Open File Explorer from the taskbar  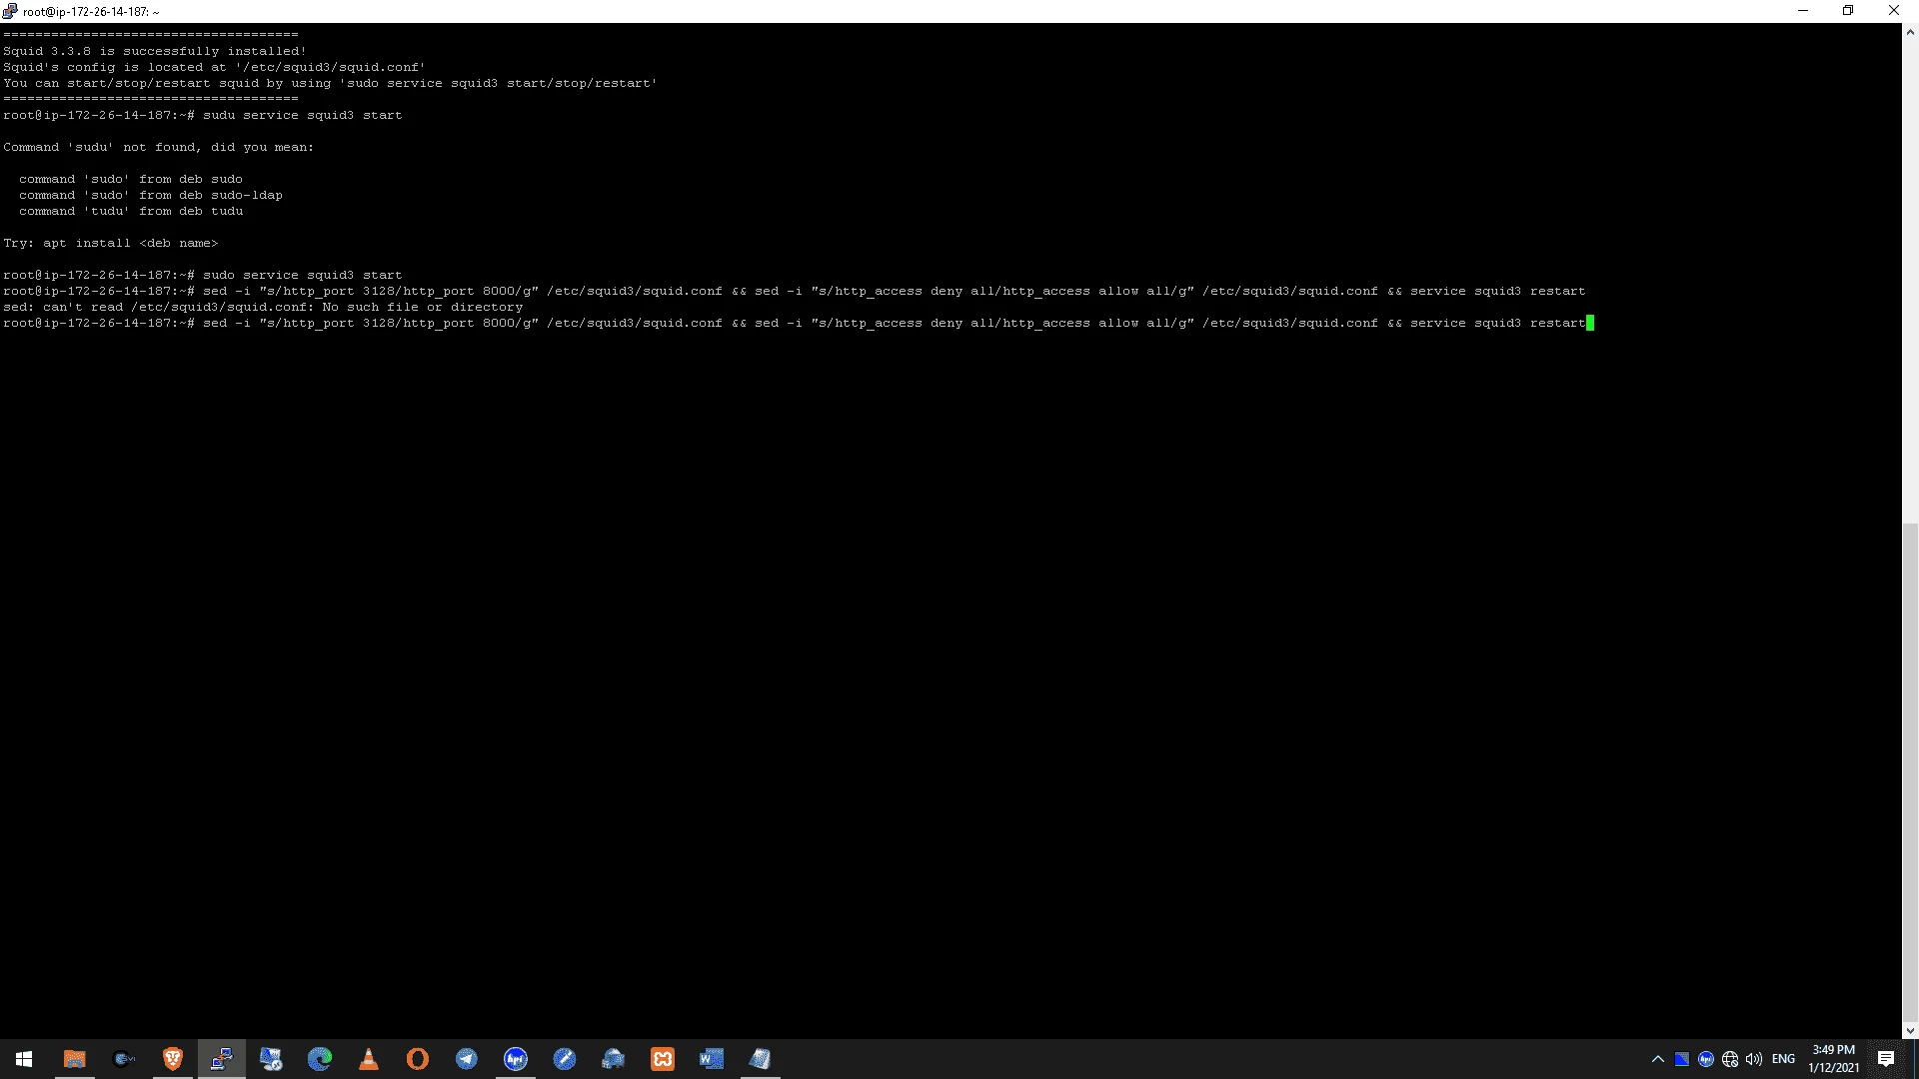click(74, 1059)
